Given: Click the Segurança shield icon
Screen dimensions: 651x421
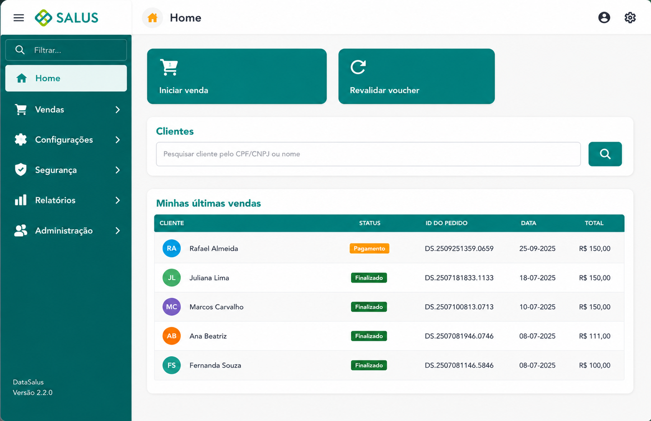Looking at the screenshot, I should click(x=20, y=169).
